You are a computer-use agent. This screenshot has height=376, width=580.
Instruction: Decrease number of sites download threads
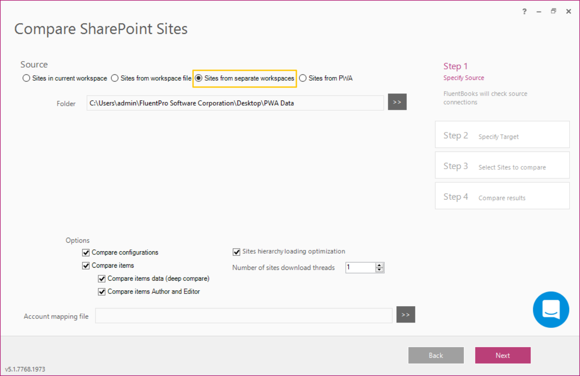[380, 270]
